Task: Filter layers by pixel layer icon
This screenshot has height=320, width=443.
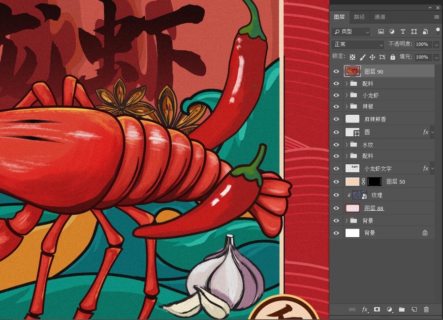Action: coord(381,32)
